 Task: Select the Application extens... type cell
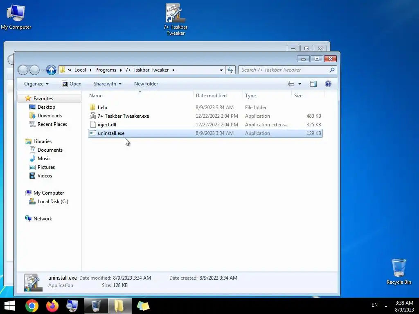[x=267, y=124]
